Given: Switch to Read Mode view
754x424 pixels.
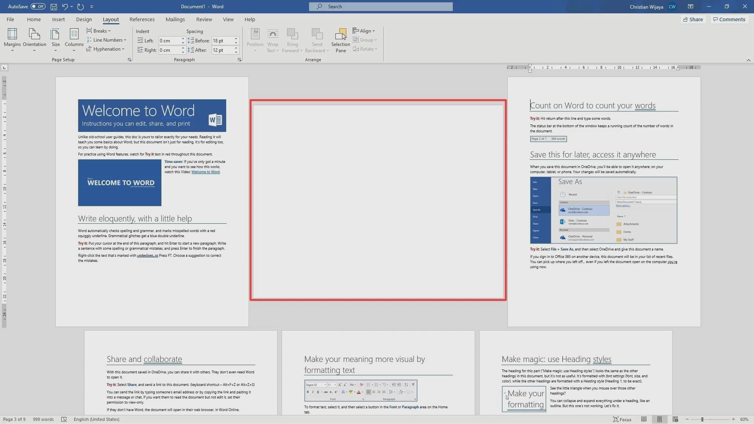Looking at the screenshot, I should coord(644,419).
